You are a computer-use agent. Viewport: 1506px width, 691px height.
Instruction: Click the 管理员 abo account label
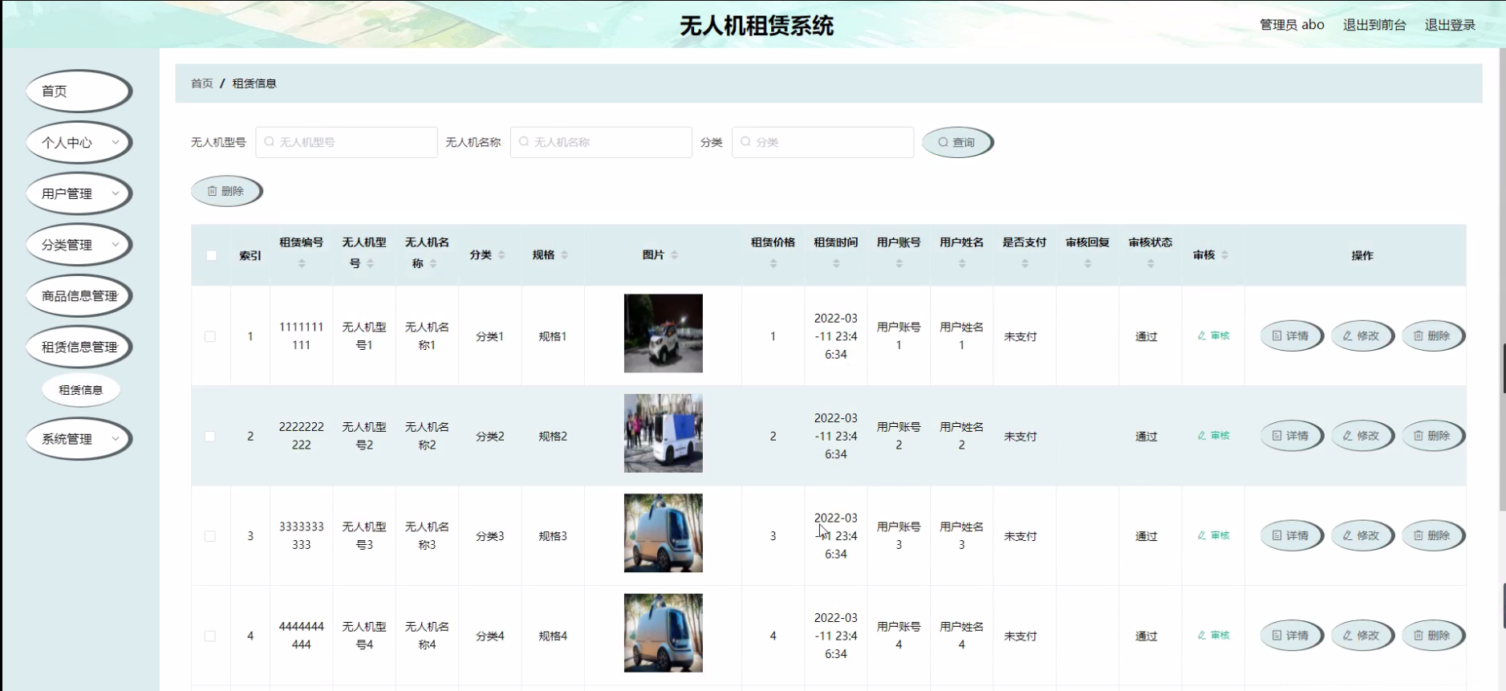click(1292, 25)
